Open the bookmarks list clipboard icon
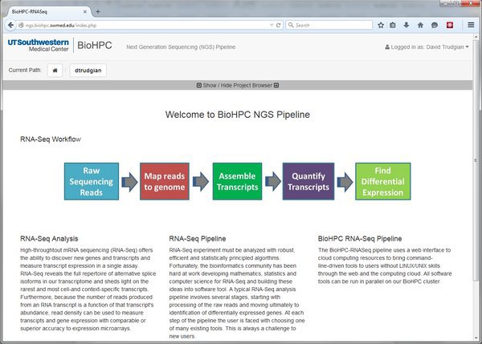 click(393, 25)
